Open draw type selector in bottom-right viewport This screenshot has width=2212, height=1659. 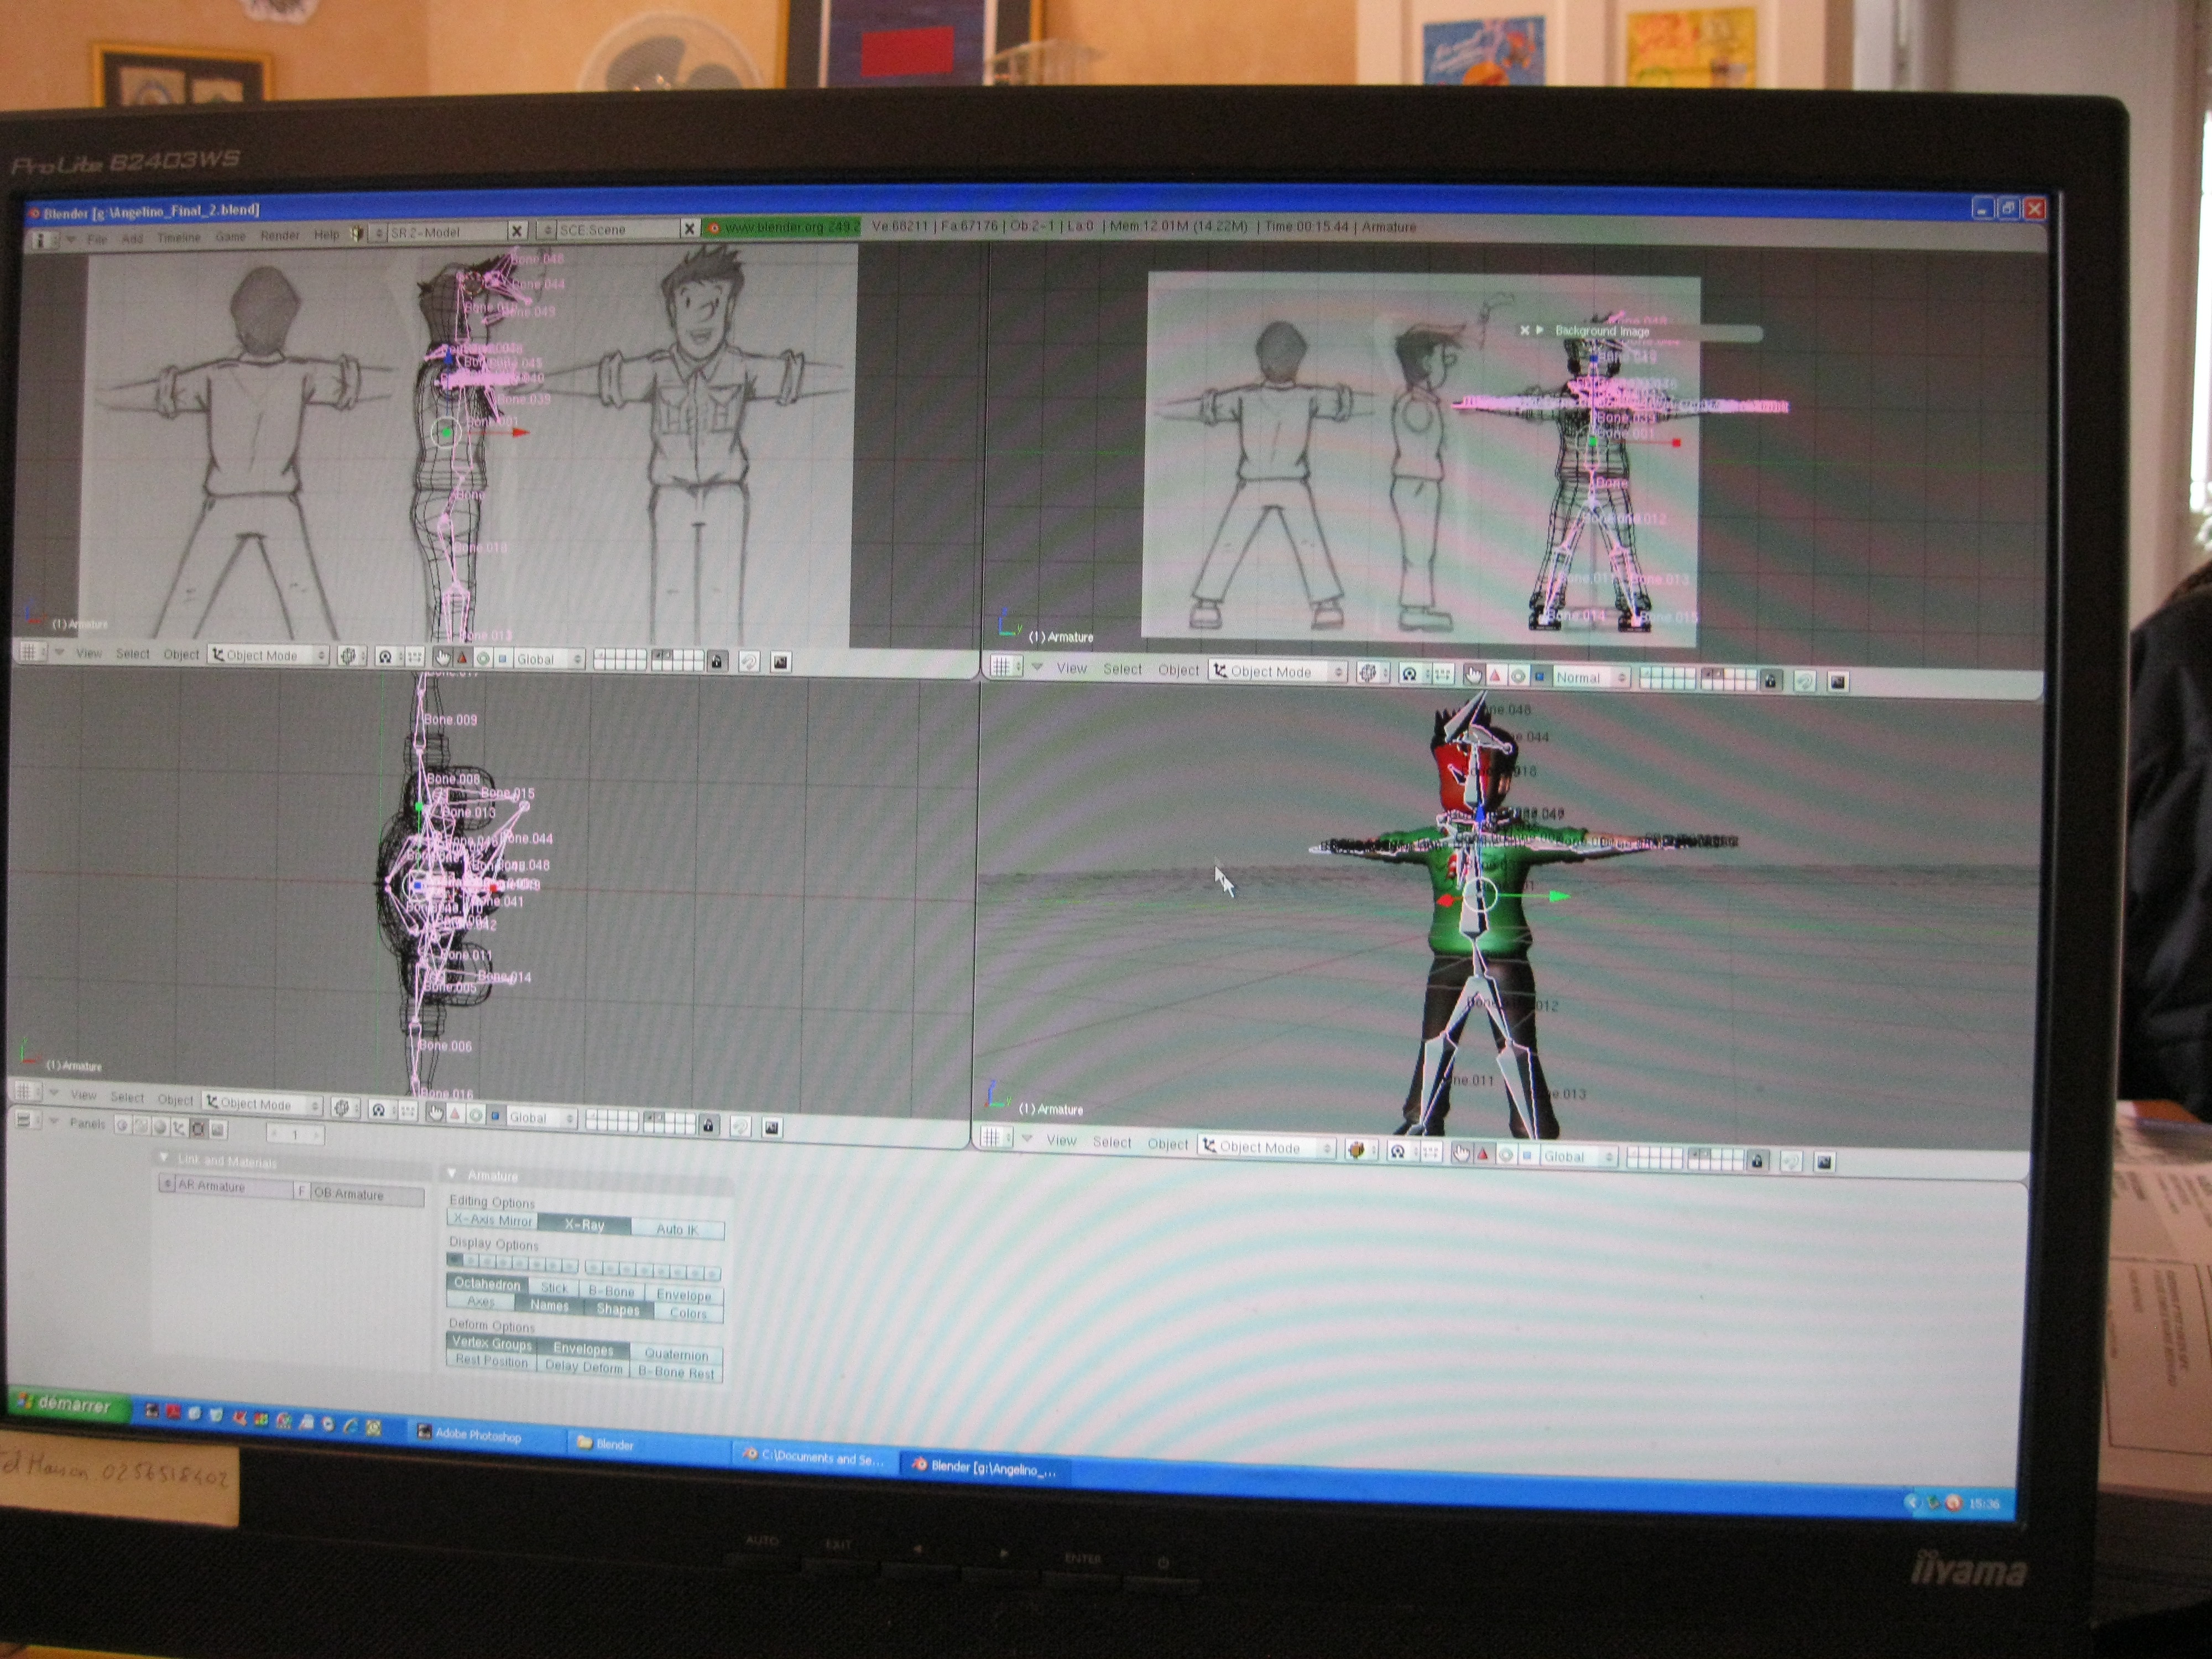coord(1357,1150)
